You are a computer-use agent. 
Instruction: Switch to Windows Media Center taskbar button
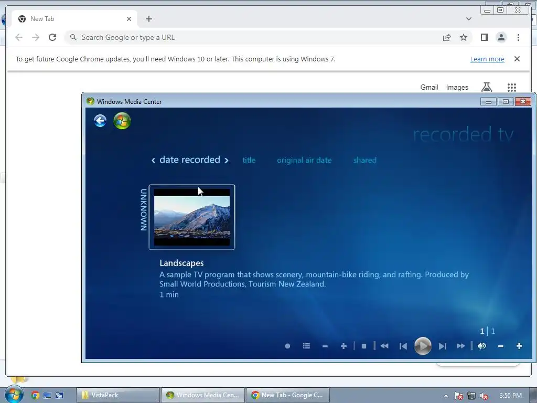click(203, 395)
